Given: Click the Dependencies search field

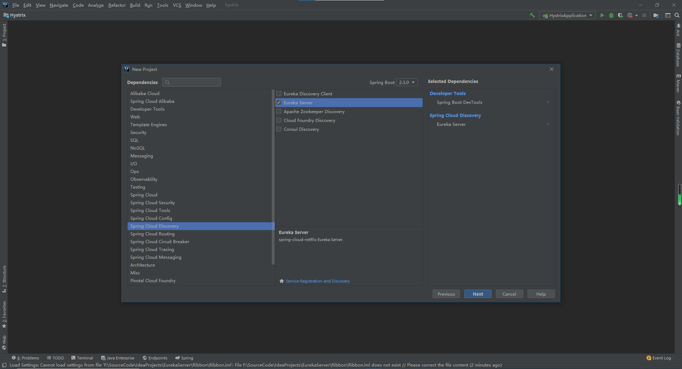Looking at the screenshot, I should point(192,82).
